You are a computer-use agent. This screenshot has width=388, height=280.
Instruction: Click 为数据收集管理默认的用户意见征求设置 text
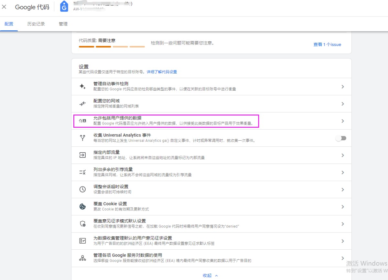coord(133,238)
